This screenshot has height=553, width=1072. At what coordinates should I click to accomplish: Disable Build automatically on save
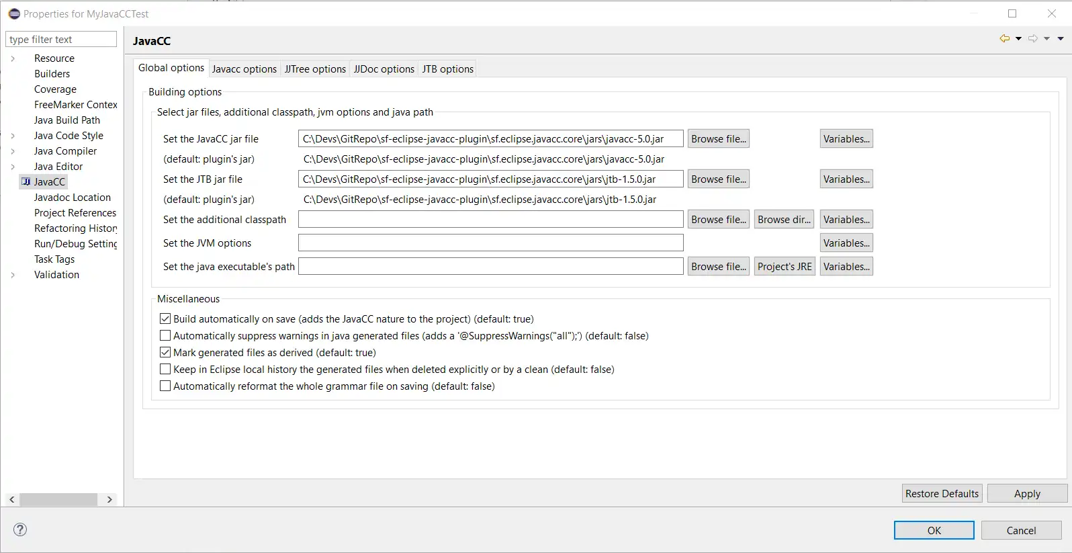click(x=165, y=319)
